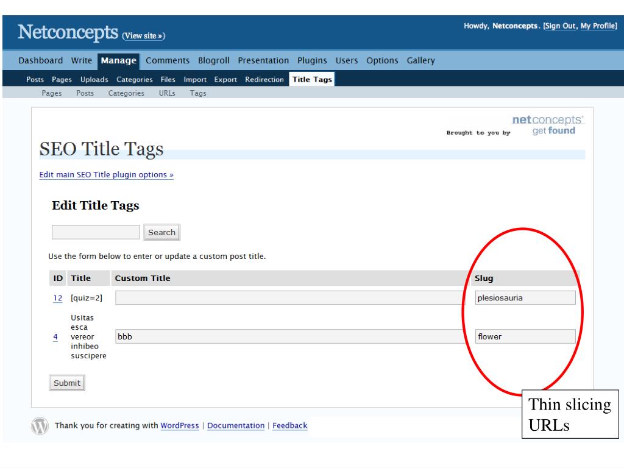Click the Edit Title Tags heading
This screenshot has height=468, width=624.
click(x=96, y=205)
